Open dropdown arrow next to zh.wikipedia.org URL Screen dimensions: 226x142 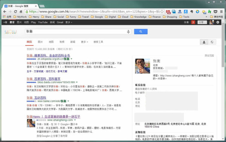[71, 59]
